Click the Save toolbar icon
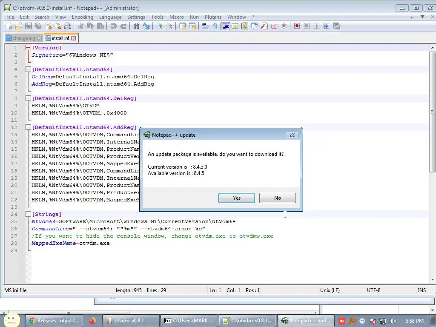This screenshot has height=327, width=436. 29,26
